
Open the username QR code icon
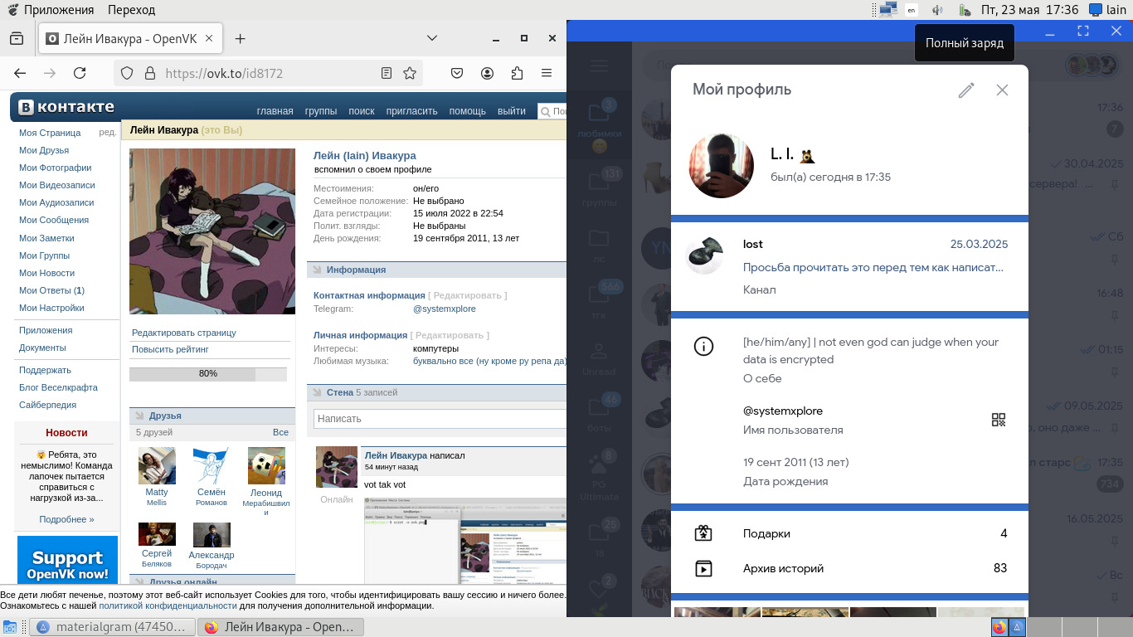click(x=999, y=421)
